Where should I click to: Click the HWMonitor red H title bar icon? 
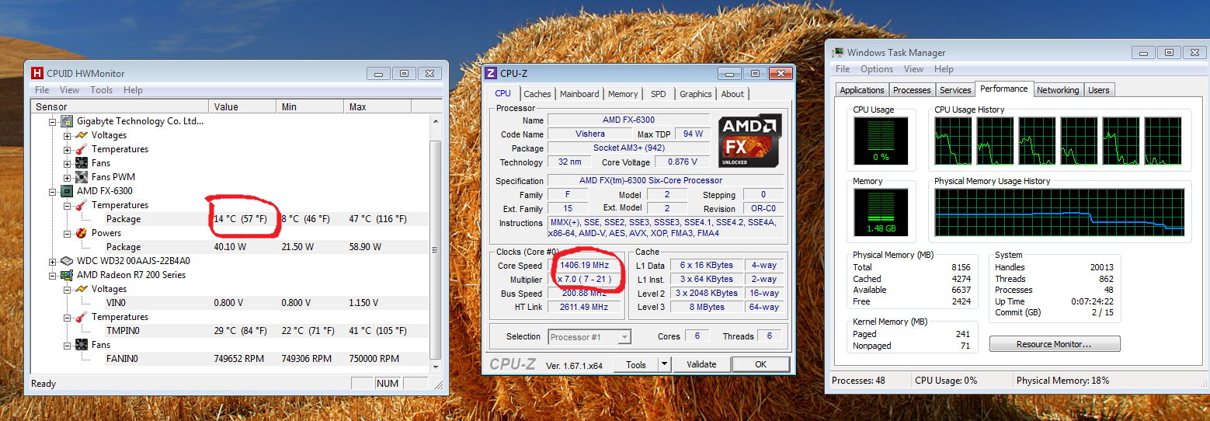(x=37, y=73)
